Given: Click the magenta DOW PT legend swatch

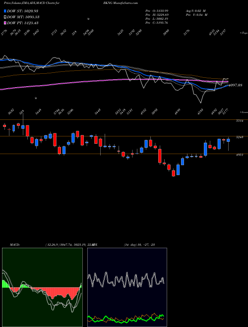Looking at the screenshot, I should coord(5,23).
